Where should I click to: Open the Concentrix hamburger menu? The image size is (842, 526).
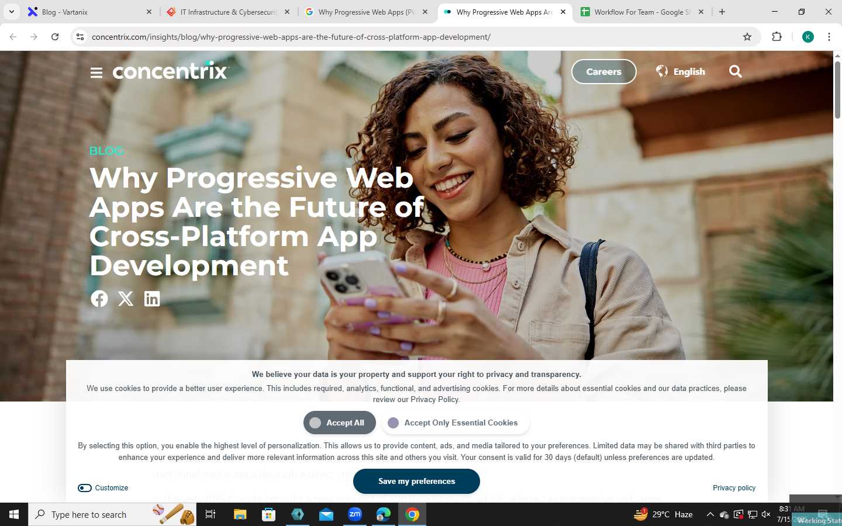point(96,72)
